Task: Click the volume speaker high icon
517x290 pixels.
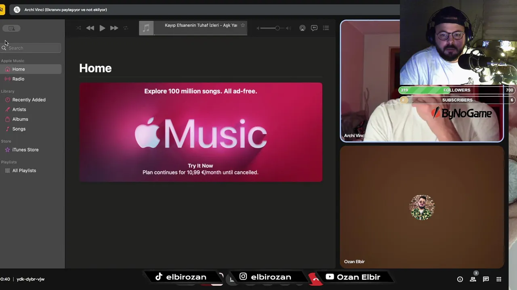Action: [288, 28]
